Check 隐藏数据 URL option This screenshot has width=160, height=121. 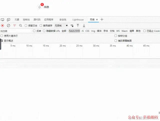point(44,31)
